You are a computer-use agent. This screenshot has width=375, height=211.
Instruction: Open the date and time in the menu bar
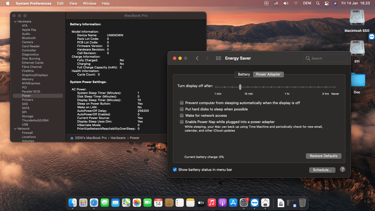pyautogui.click(x=356, y=3)
